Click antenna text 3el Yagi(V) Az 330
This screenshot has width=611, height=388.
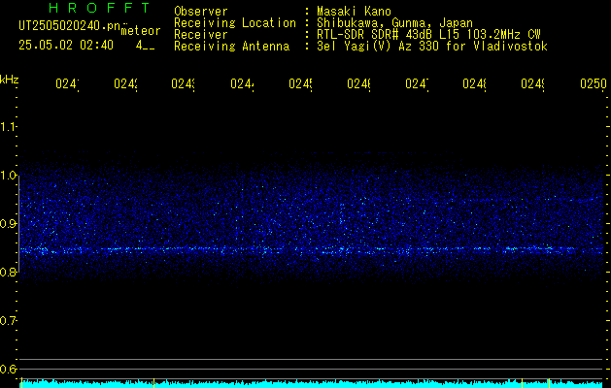coord(379,47)
